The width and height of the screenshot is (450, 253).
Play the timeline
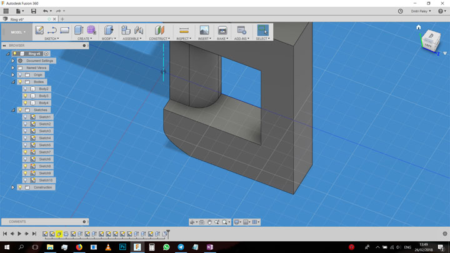coord(19,234)
